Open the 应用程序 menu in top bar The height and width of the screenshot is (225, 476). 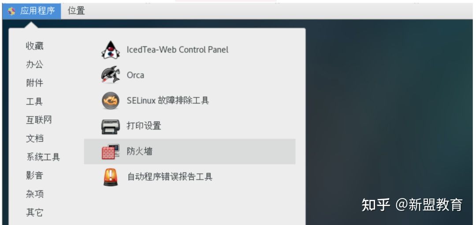pos(37,11)
